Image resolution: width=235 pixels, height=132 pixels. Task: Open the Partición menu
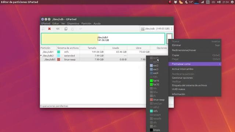coord(86,23)
